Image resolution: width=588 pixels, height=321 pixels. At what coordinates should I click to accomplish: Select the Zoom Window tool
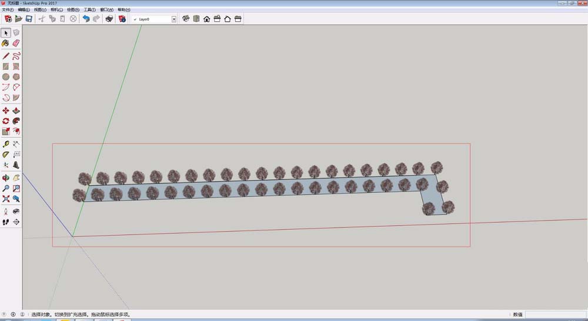pyautogui.click(x=16, y=188)
